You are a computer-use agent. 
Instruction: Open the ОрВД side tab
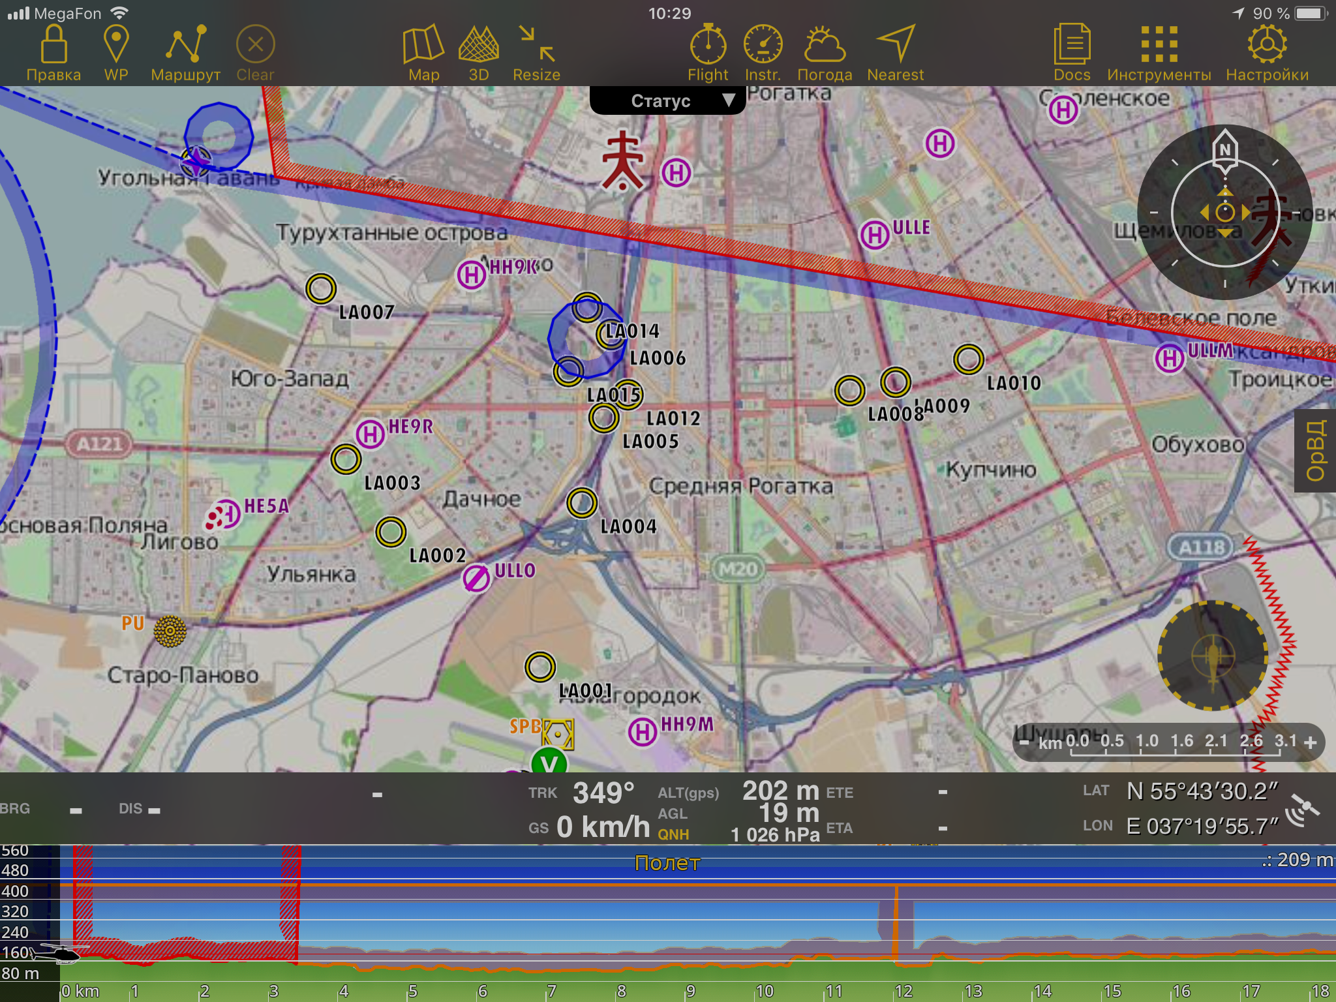point(1315,451)
